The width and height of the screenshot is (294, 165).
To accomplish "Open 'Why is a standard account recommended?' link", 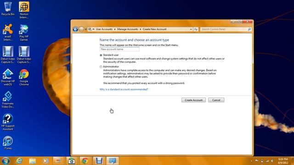I will [x=124, y=89].
